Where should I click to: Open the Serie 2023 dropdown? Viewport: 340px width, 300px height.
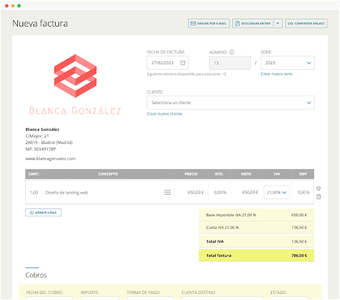tap(288, 63)
